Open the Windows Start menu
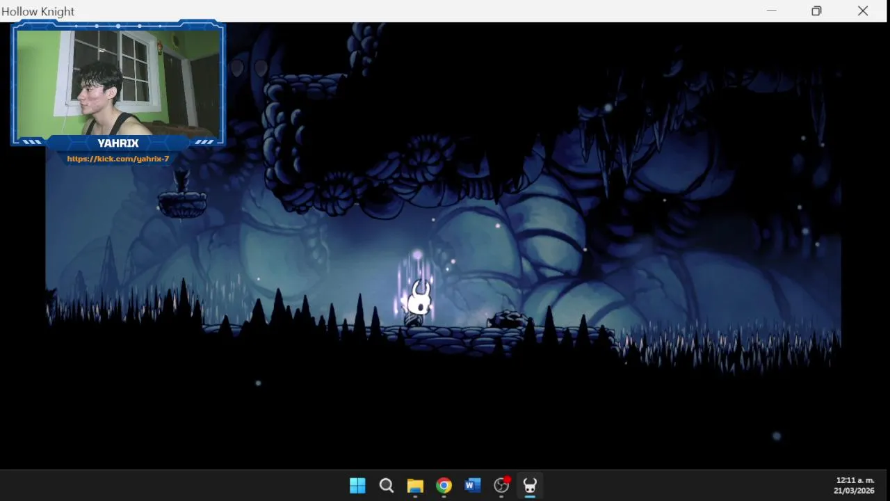890x501 pixels. (357, 486)
